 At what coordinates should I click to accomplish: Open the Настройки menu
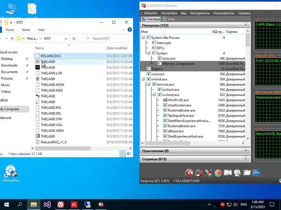(169, 13)
